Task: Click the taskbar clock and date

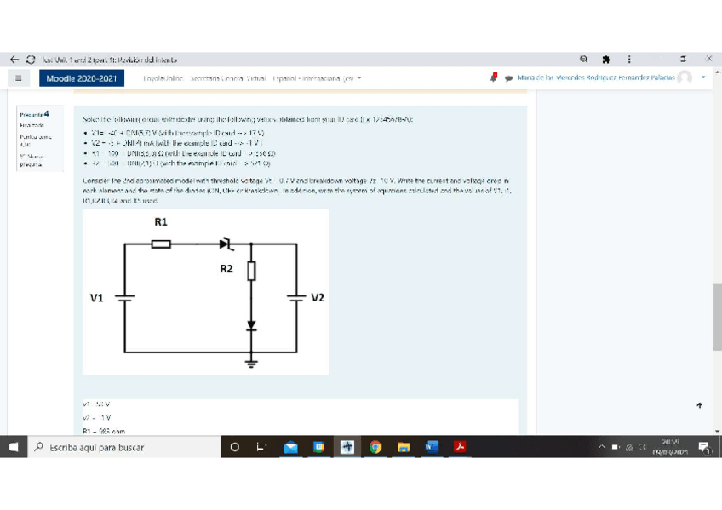Action: coord(670,447)
